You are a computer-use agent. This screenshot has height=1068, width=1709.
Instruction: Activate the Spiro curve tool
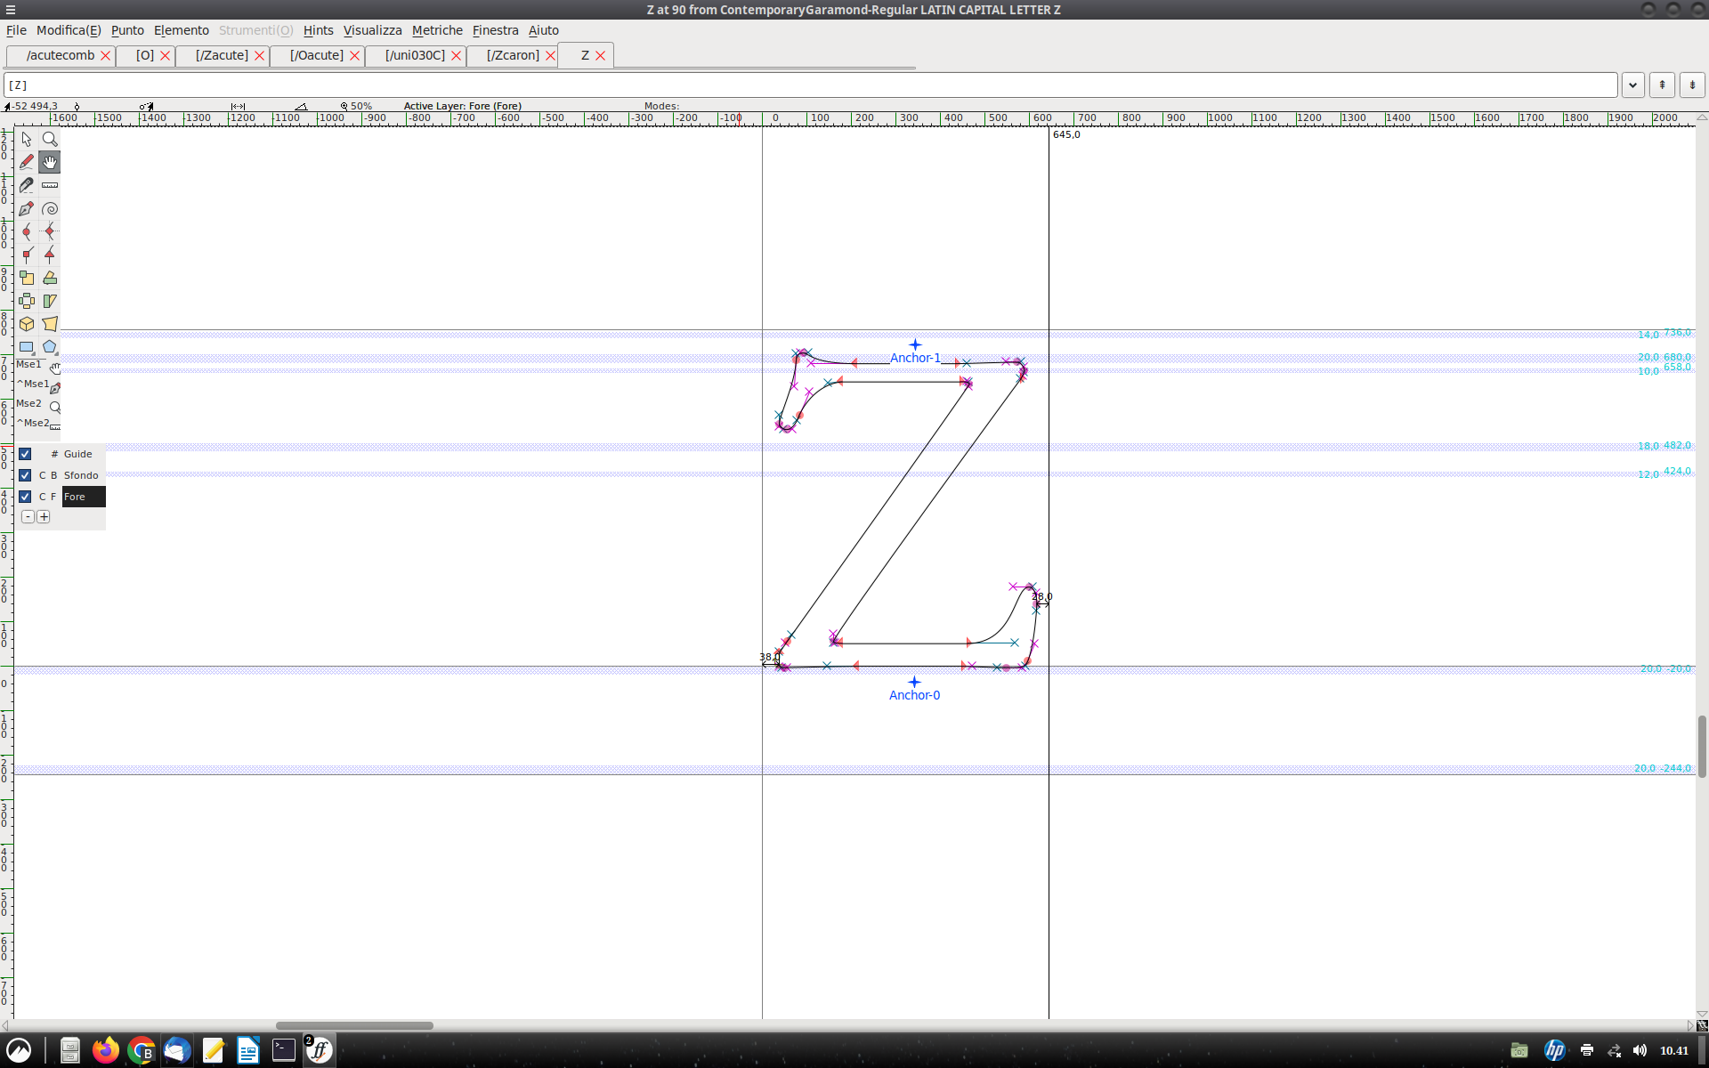click(x=50, y=208)
